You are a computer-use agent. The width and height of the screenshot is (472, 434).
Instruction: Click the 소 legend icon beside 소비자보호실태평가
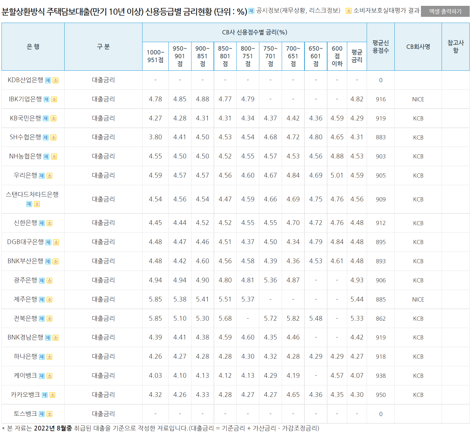tap(349, 11)
